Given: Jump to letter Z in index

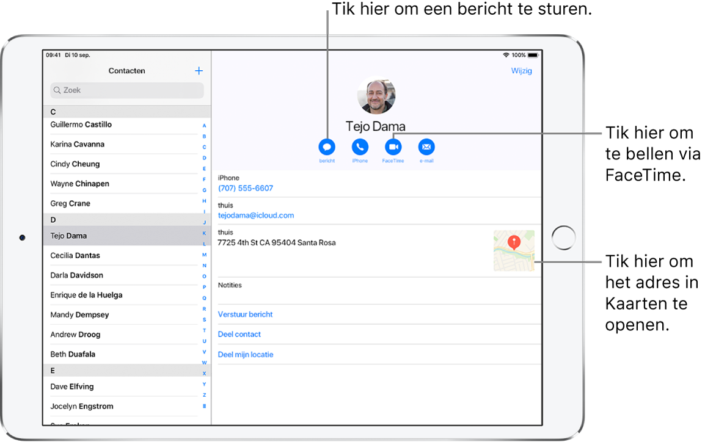Looking at the screenshot, I should coord(204,395).
